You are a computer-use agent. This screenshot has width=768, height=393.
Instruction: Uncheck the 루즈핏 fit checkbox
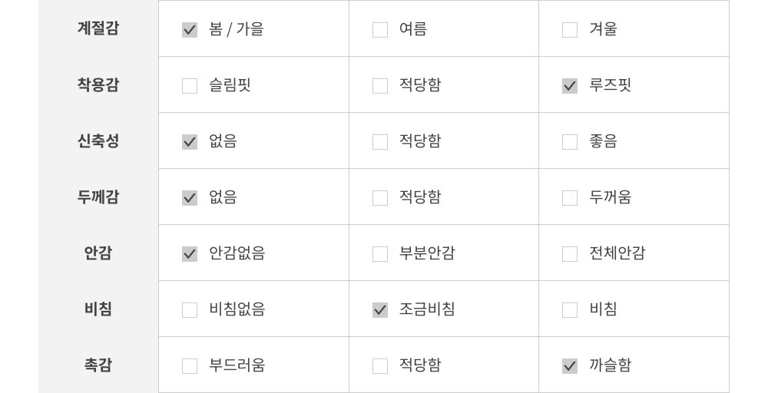click(570, 86)
